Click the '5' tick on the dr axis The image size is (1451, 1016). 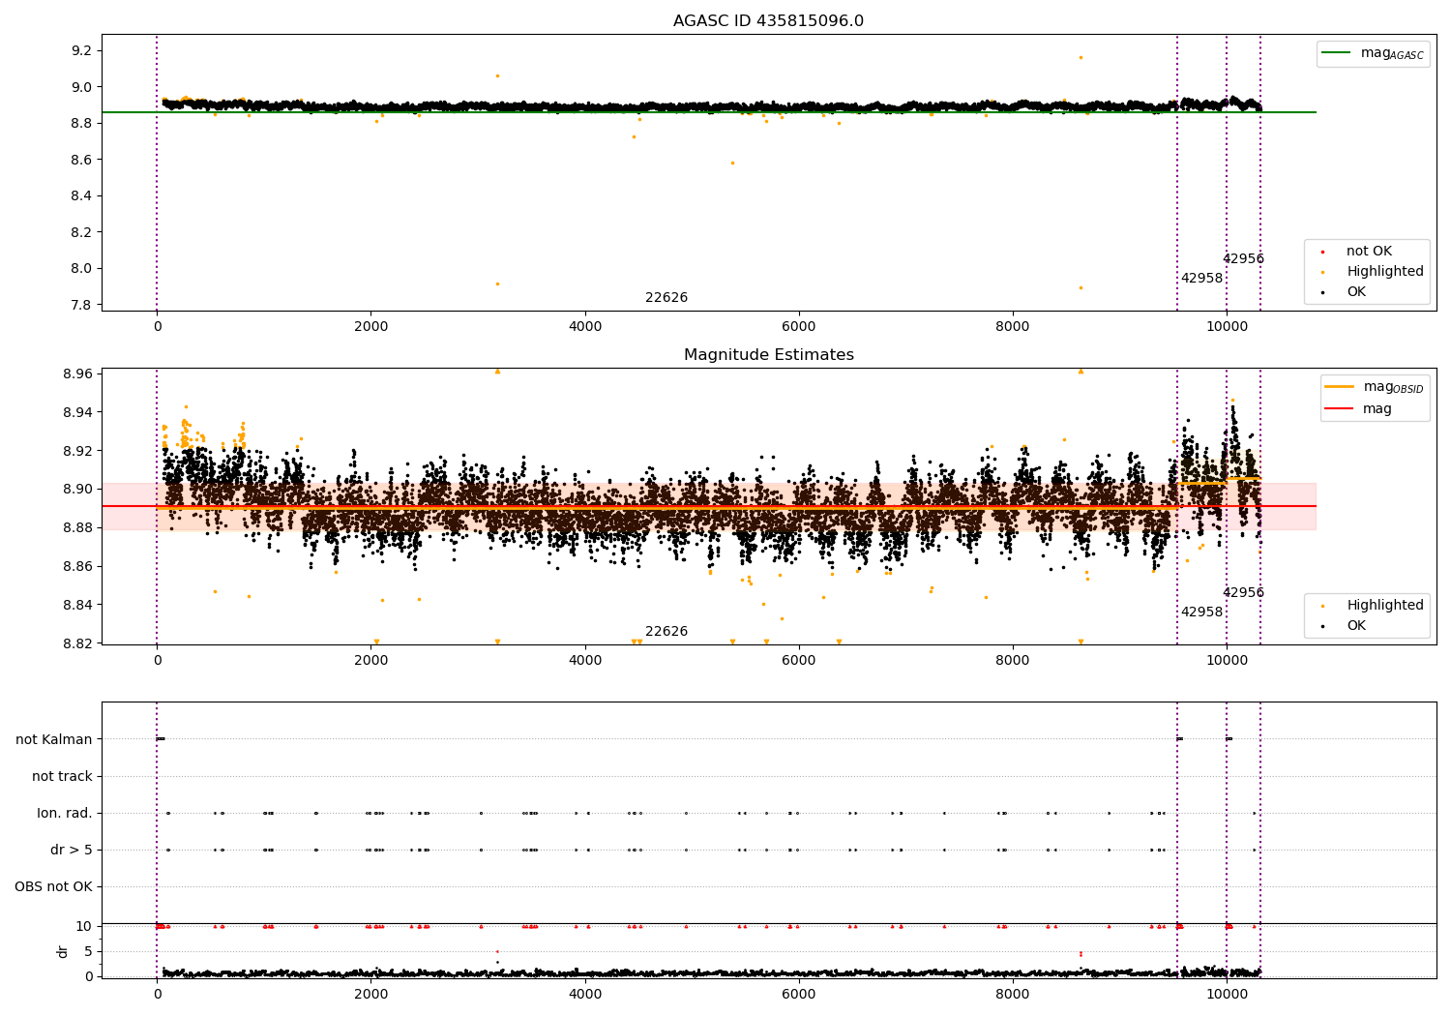click(88, 951)
